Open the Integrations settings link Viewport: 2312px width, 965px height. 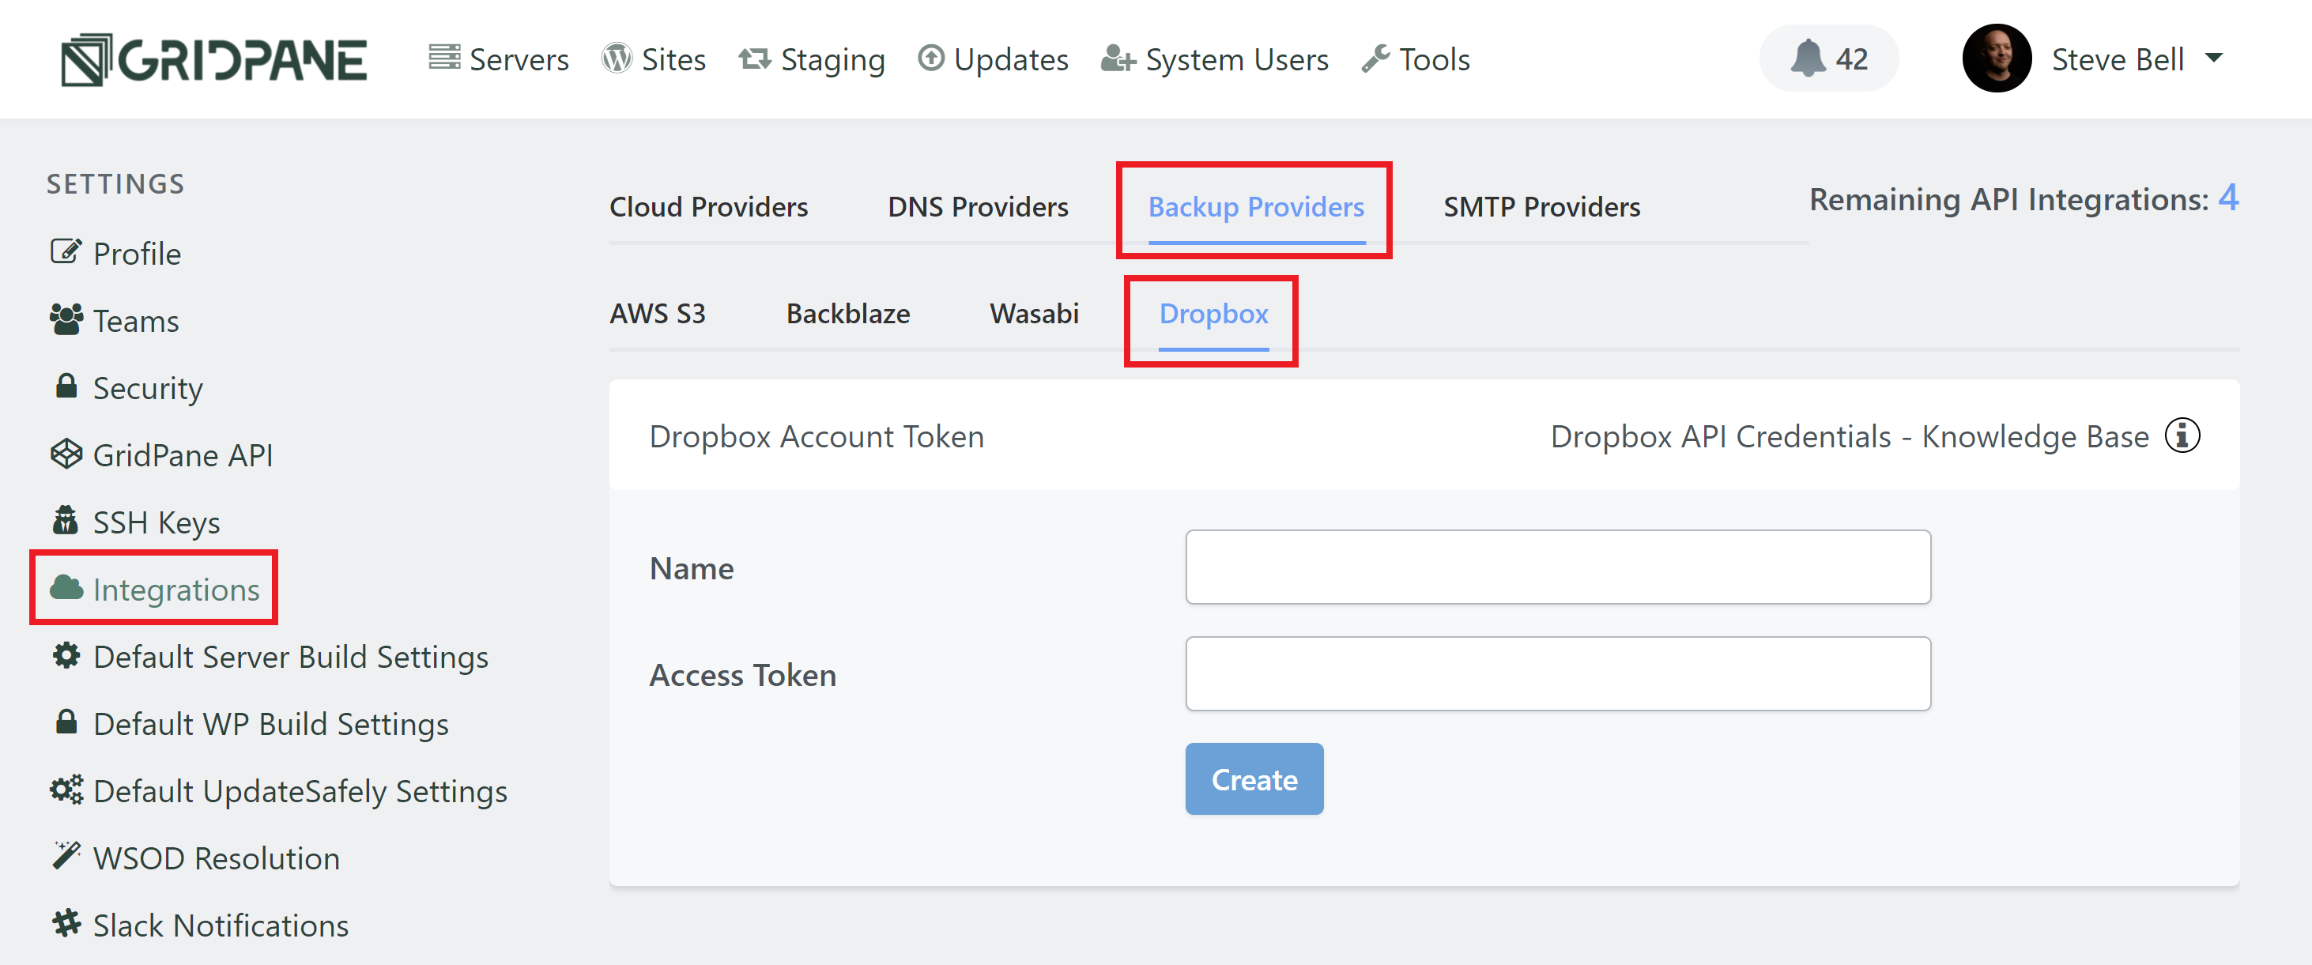pos(154,589)
